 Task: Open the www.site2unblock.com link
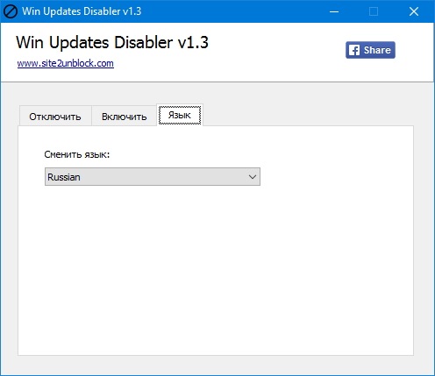point(66,63)
